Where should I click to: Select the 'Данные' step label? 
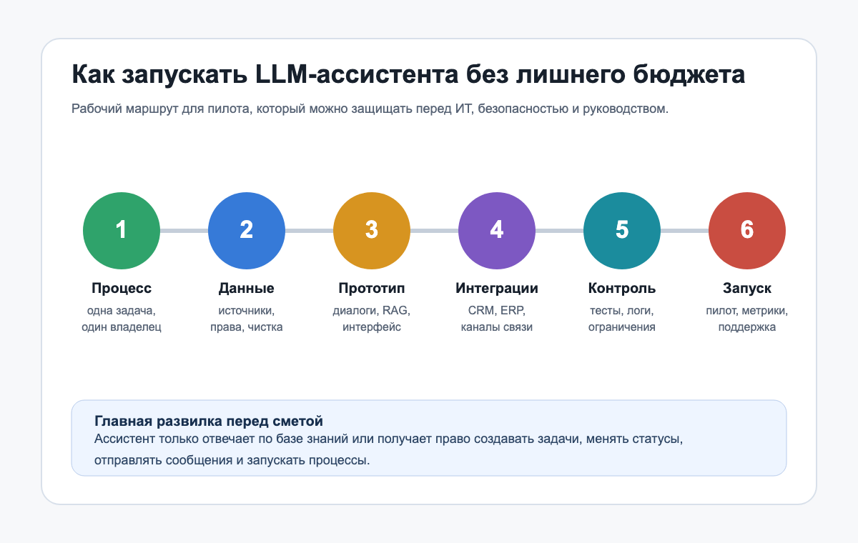point(247,289)
